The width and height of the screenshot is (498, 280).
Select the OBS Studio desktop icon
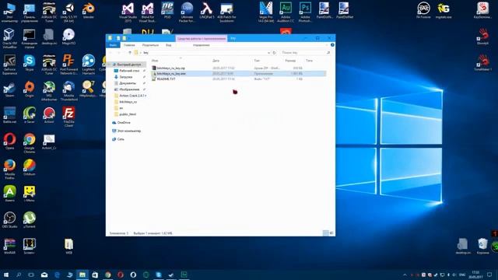(x=9, y=220)
